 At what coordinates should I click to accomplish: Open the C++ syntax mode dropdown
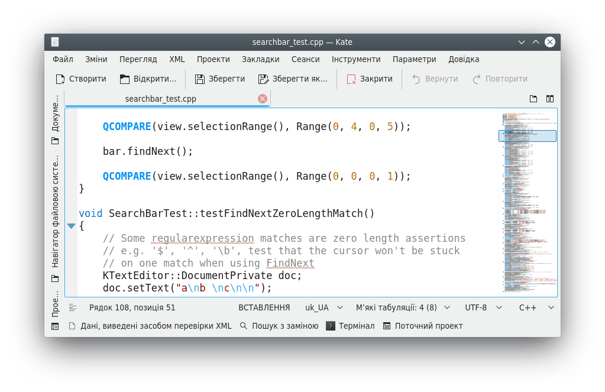coord(536,307)
